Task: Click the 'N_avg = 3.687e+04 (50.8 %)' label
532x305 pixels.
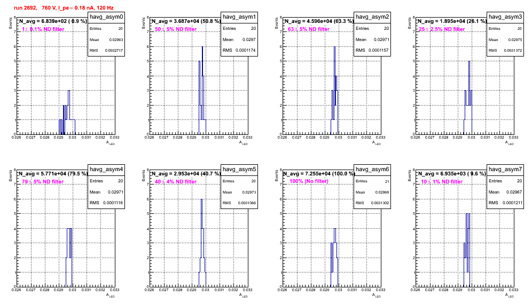Action: coord(186,21)
